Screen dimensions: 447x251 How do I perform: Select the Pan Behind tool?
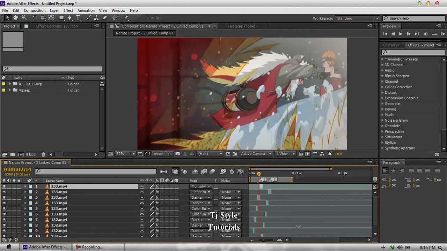tap(51, 18)
